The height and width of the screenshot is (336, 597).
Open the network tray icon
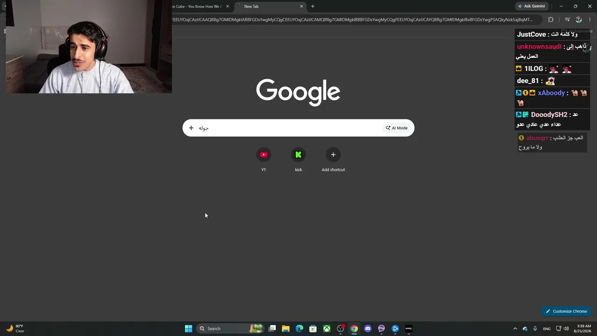coord(558,329)
